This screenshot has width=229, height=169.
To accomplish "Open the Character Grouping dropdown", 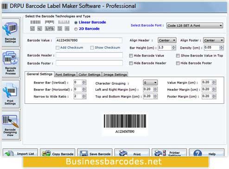I will 150,83.
